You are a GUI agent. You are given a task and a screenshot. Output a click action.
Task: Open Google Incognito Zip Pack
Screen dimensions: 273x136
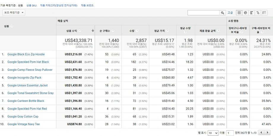(24, 78)
